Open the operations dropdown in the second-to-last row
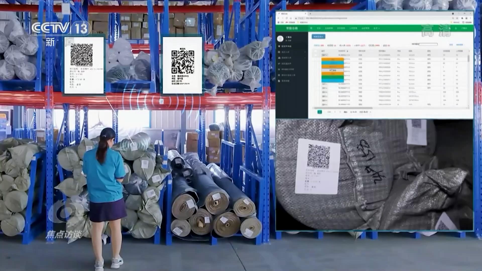Viewport: 482px width, 271px height. [325, 101]
